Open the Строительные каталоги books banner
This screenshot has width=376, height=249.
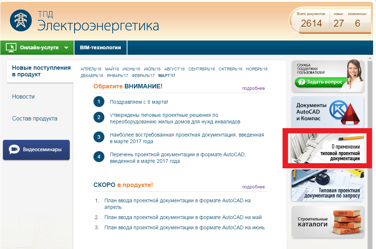pos(327,222)
